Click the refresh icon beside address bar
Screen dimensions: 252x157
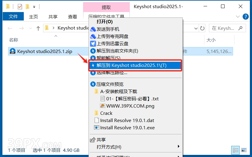[x=202, y=28]
